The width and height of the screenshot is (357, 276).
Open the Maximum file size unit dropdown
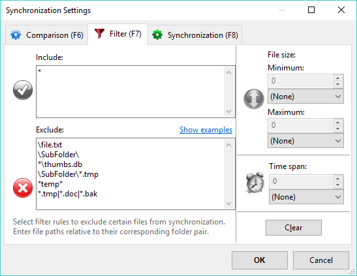click(305, 141)
